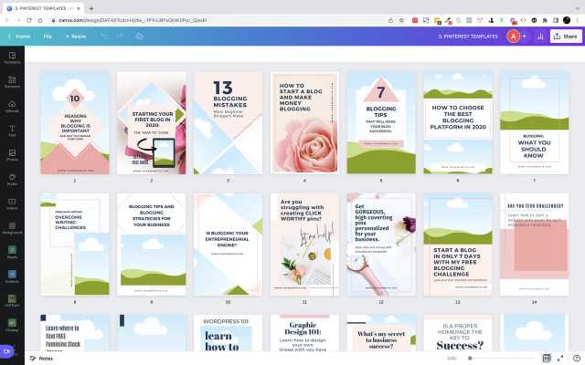Open the Templates panel in sidebar
585x365 pixels.
pyautogui.click(x=12, y=57)
